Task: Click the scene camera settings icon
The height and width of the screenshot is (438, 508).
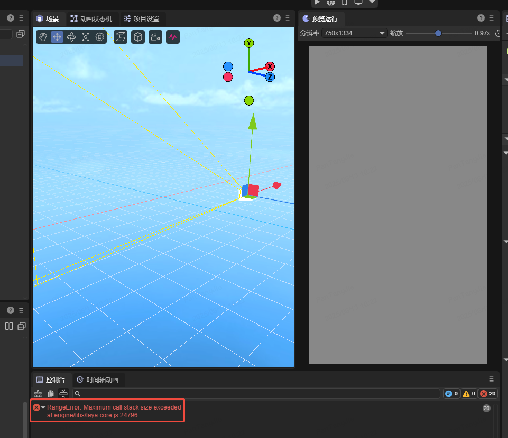Action: tap(155, 37)
